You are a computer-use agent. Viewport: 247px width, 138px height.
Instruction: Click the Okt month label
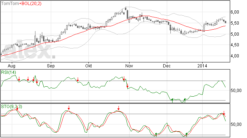click(88, 66)
